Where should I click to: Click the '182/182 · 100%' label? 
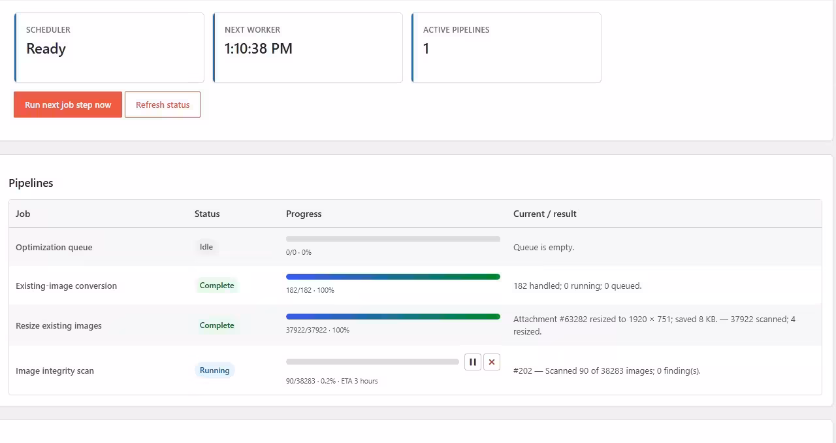point(310,290)
